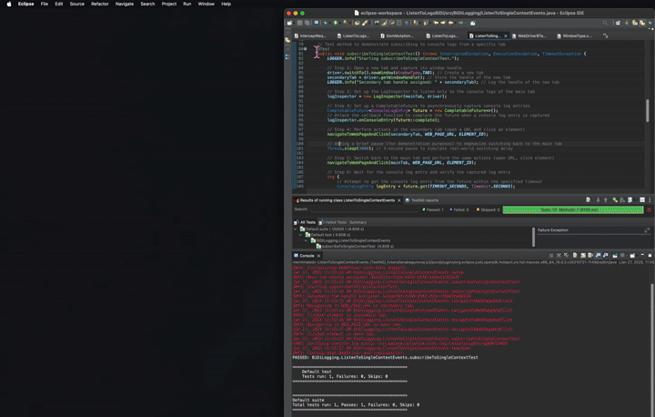Maximize the Console panel
The height and width of the screenshot is (417, 655).
click(x=650, y=255)
